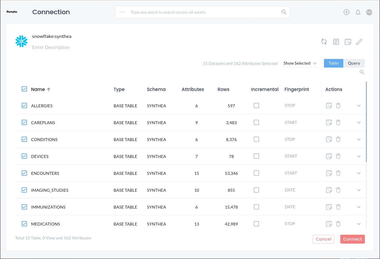Enable Incremental for ENCOUNTERS table
This screenshot has height=259, width=380.
pyautogui.click(x=256, y=173)
